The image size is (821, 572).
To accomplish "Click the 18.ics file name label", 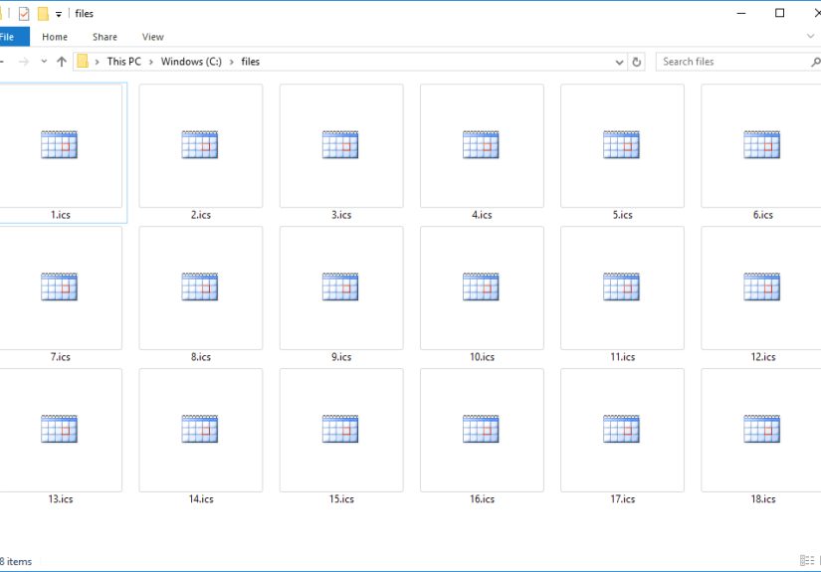I will pos(763,499).
